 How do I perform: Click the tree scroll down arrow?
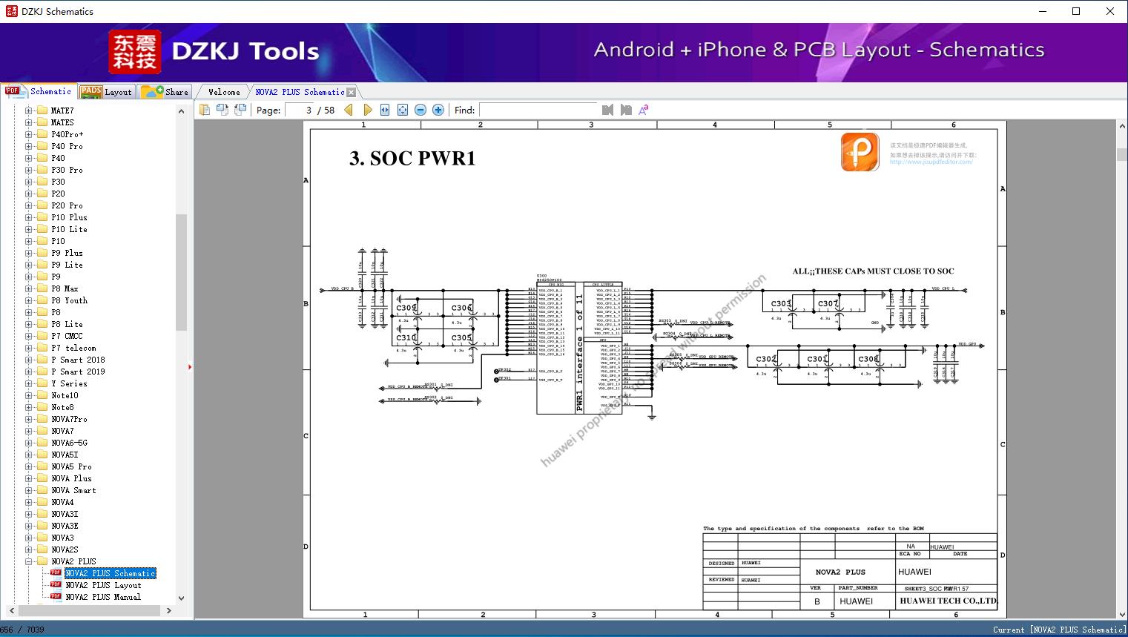[x=181, y=598]
